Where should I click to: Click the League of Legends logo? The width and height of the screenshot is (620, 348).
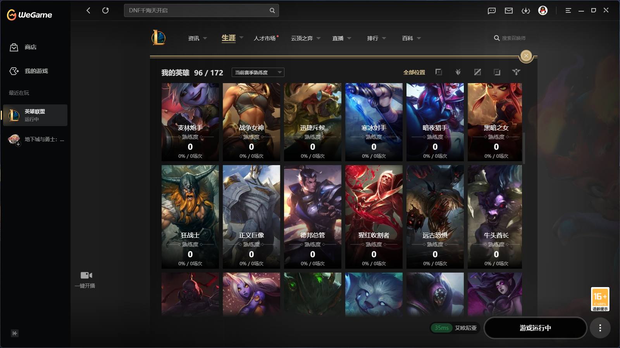pos(158,38)
